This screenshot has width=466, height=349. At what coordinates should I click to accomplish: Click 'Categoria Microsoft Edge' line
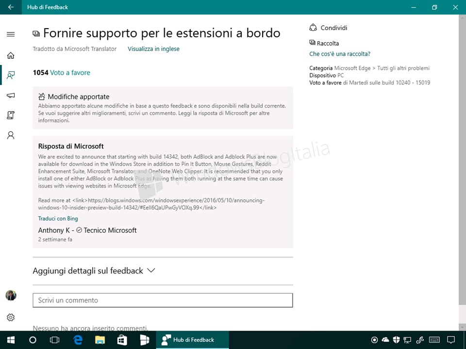369,68
